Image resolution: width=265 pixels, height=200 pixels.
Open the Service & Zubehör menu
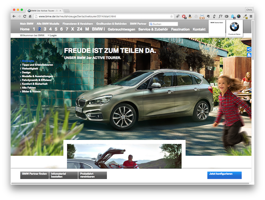pos(153,29)
